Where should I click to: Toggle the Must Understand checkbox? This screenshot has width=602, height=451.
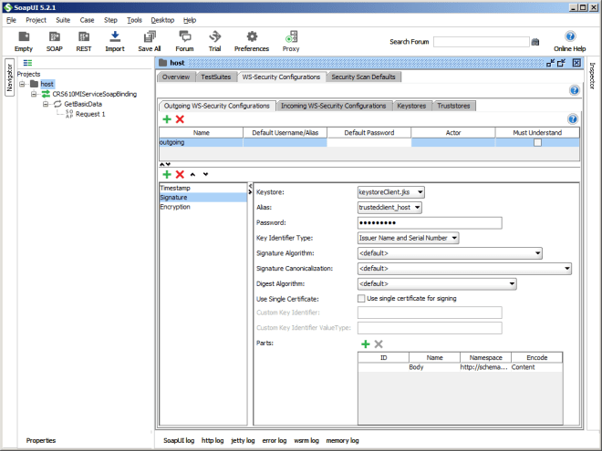[537, 143]
